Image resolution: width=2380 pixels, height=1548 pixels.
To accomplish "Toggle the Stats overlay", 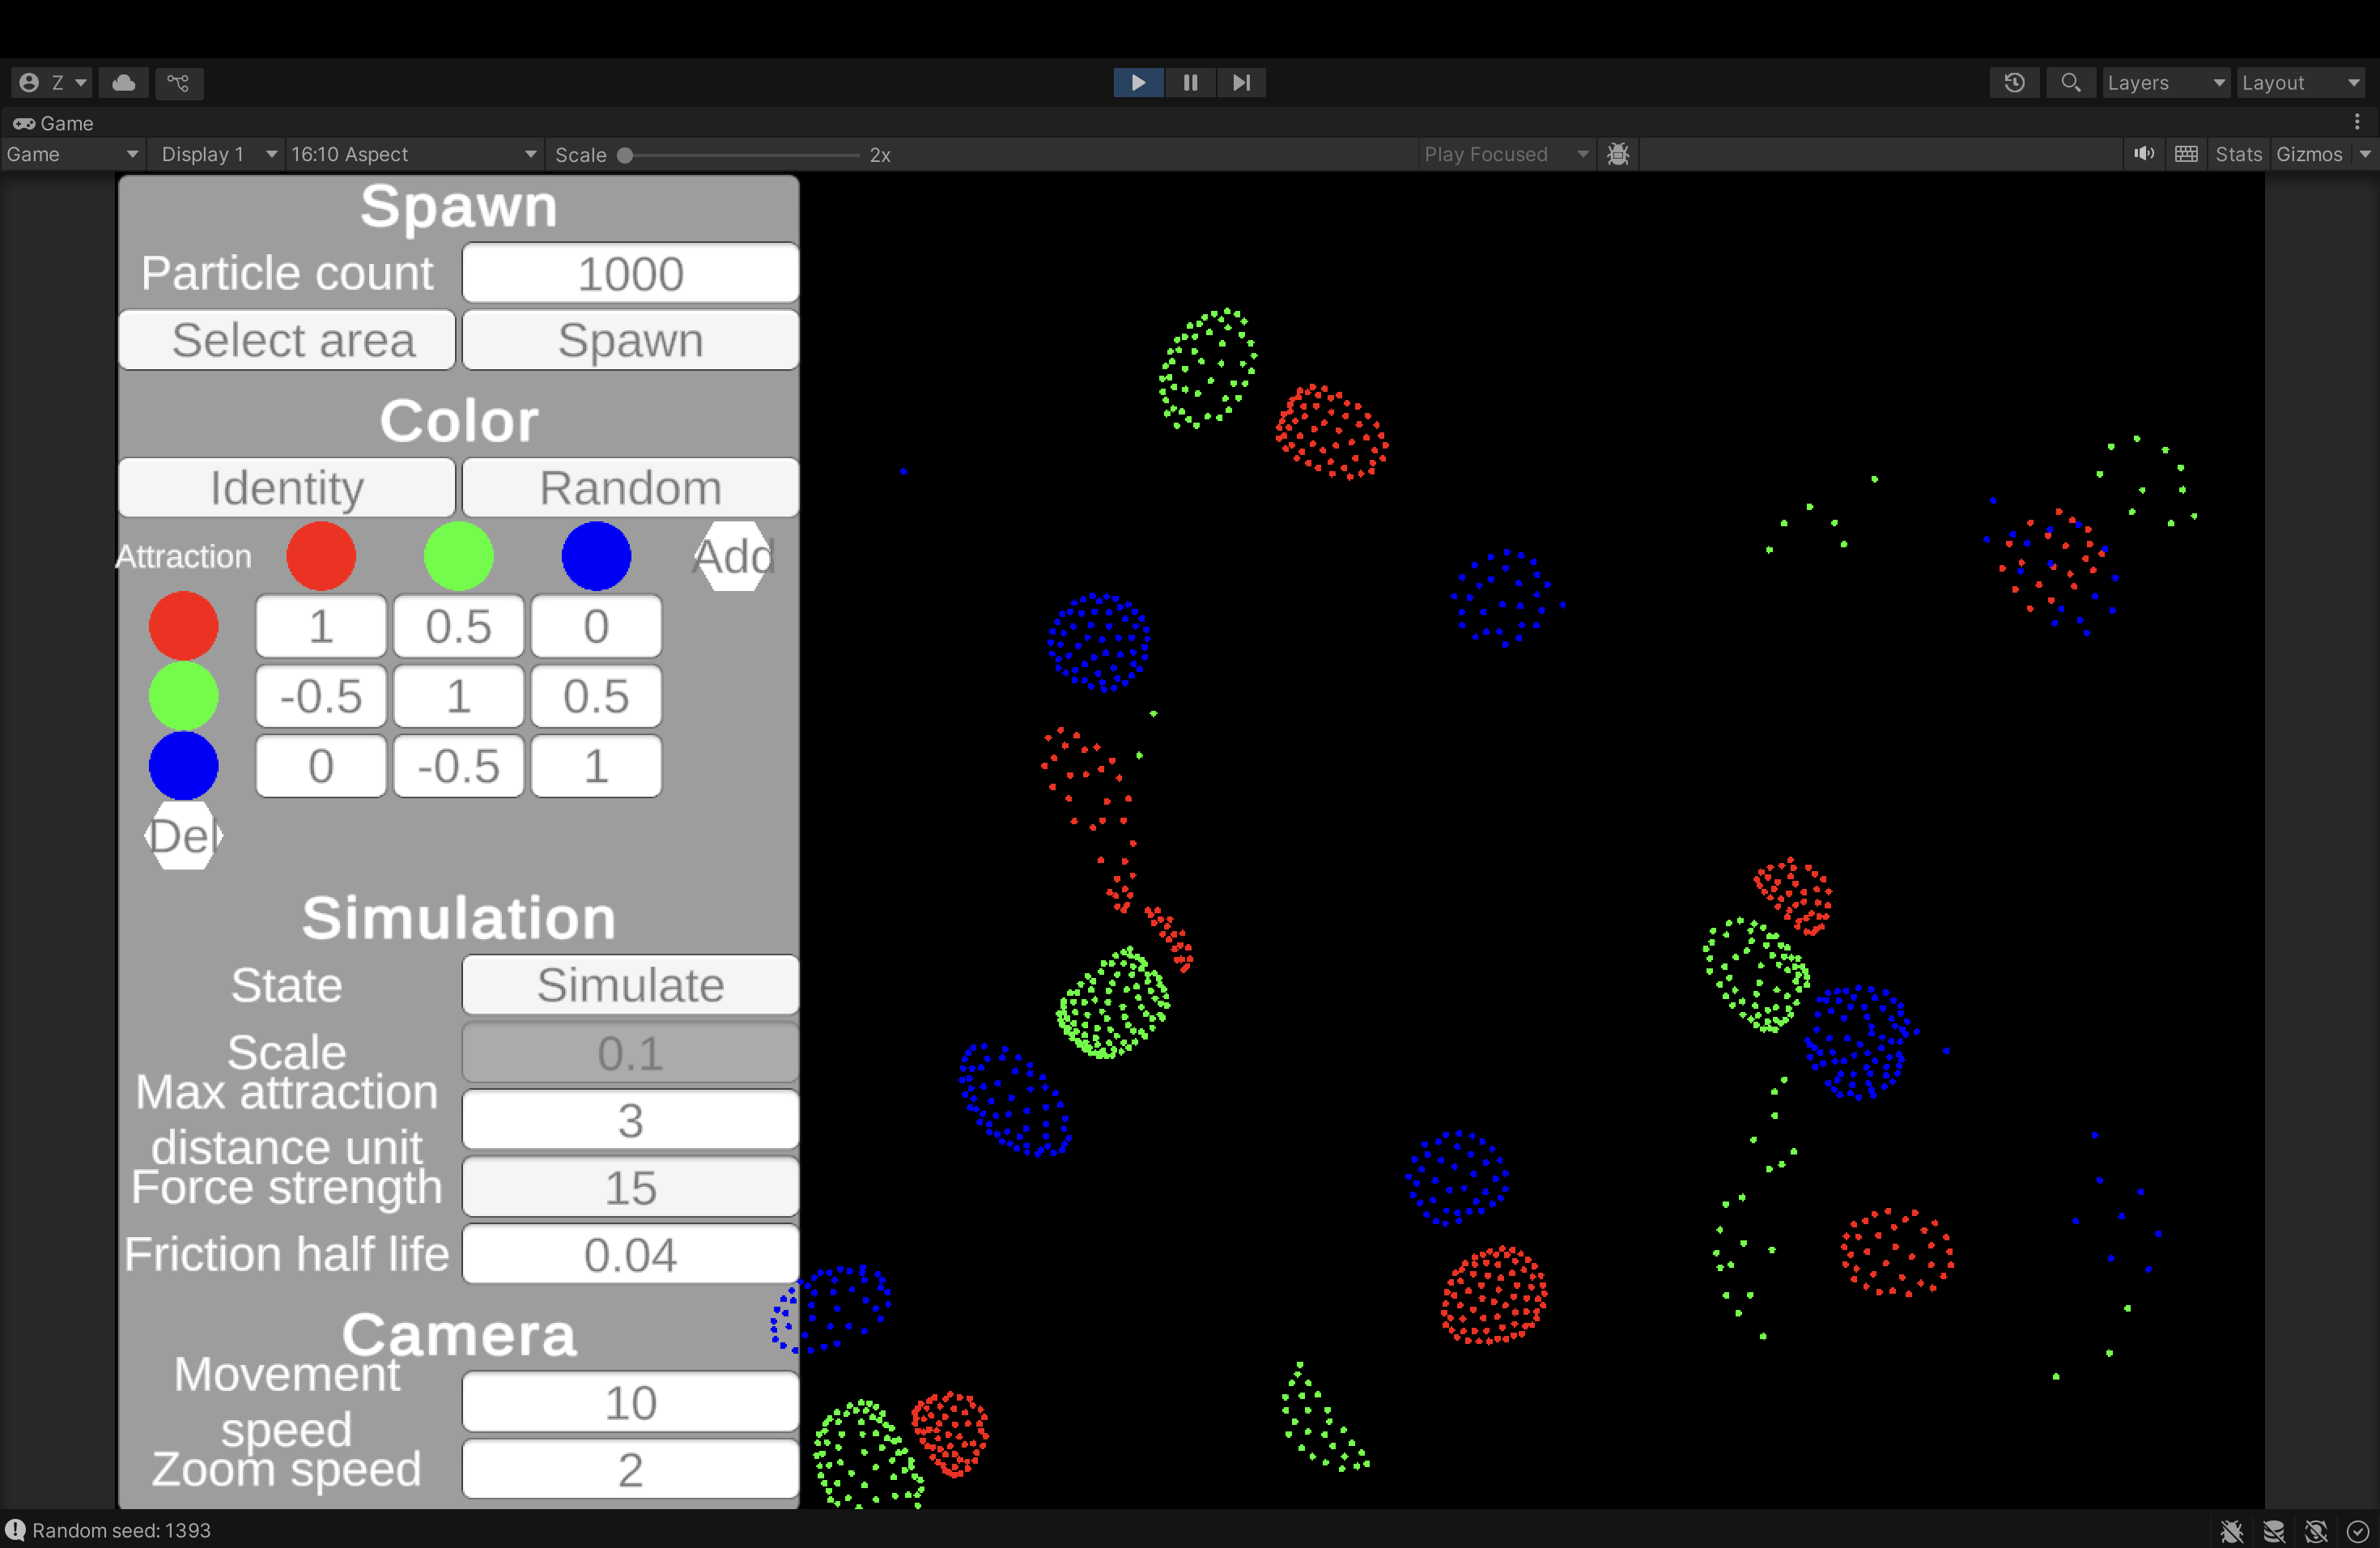I will tap(2238, 154).
